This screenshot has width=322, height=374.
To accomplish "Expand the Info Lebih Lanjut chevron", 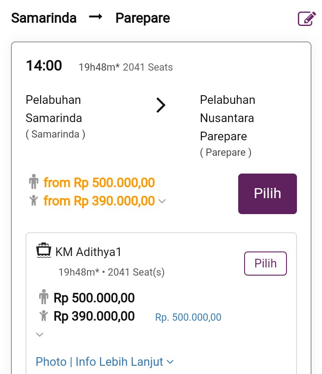I will [170, 362].
